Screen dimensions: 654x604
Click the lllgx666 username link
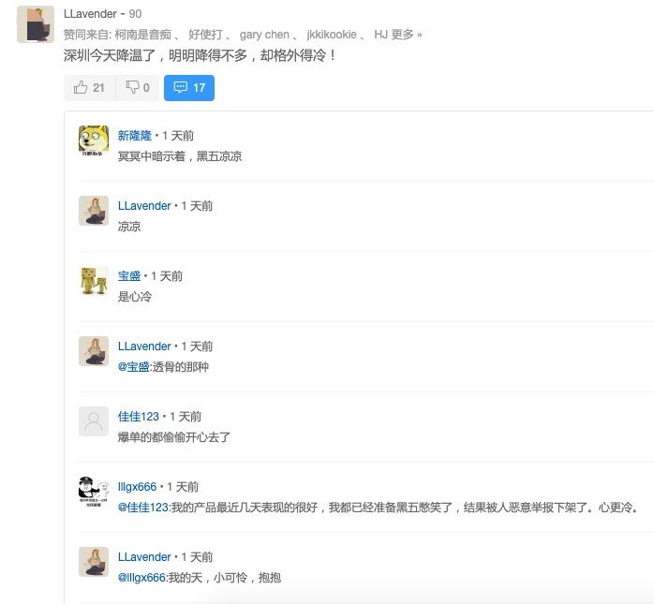[x=137, y=487]
